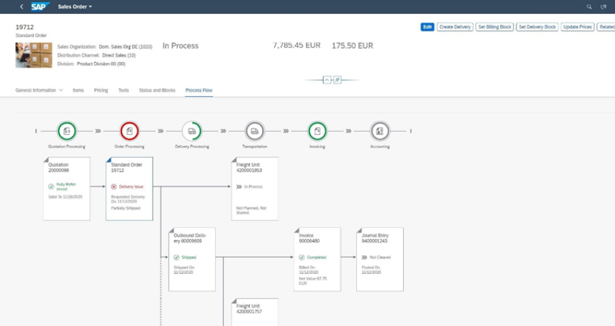Click the Related button at right edge
615x326 pixels.
point(606,27)
